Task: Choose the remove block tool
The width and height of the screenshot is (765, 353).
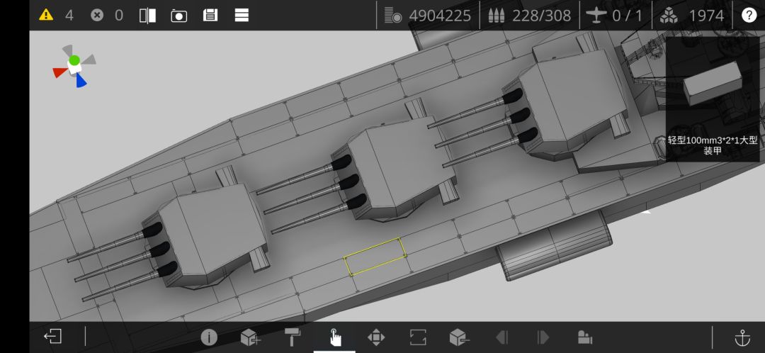Action: (459, 337)
